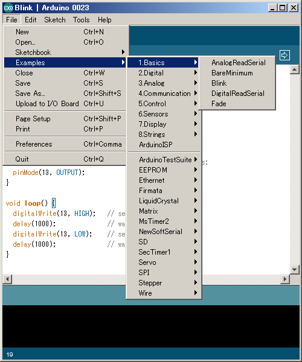Expand the 7.Display examples submenu
The image size is (302, 362).
[164, 124]
